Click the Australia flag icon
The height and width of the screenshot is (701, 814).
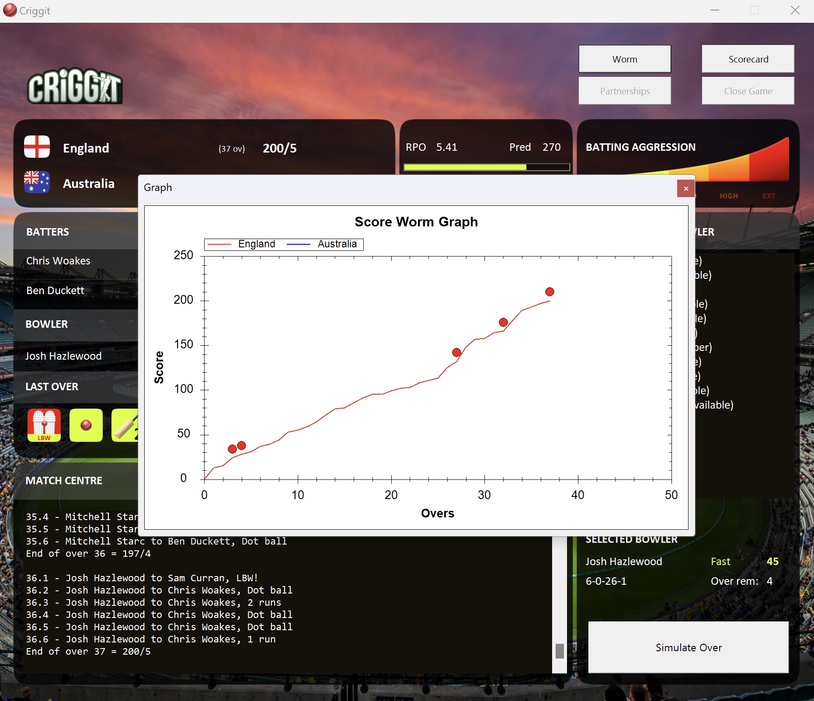37,182
